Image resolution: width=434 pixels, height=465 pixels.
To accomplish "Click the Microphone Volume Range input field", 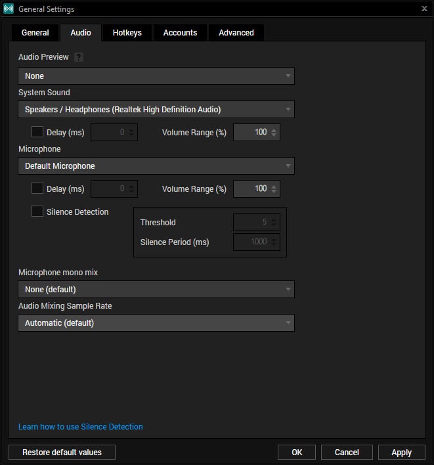I will (251, 188).
